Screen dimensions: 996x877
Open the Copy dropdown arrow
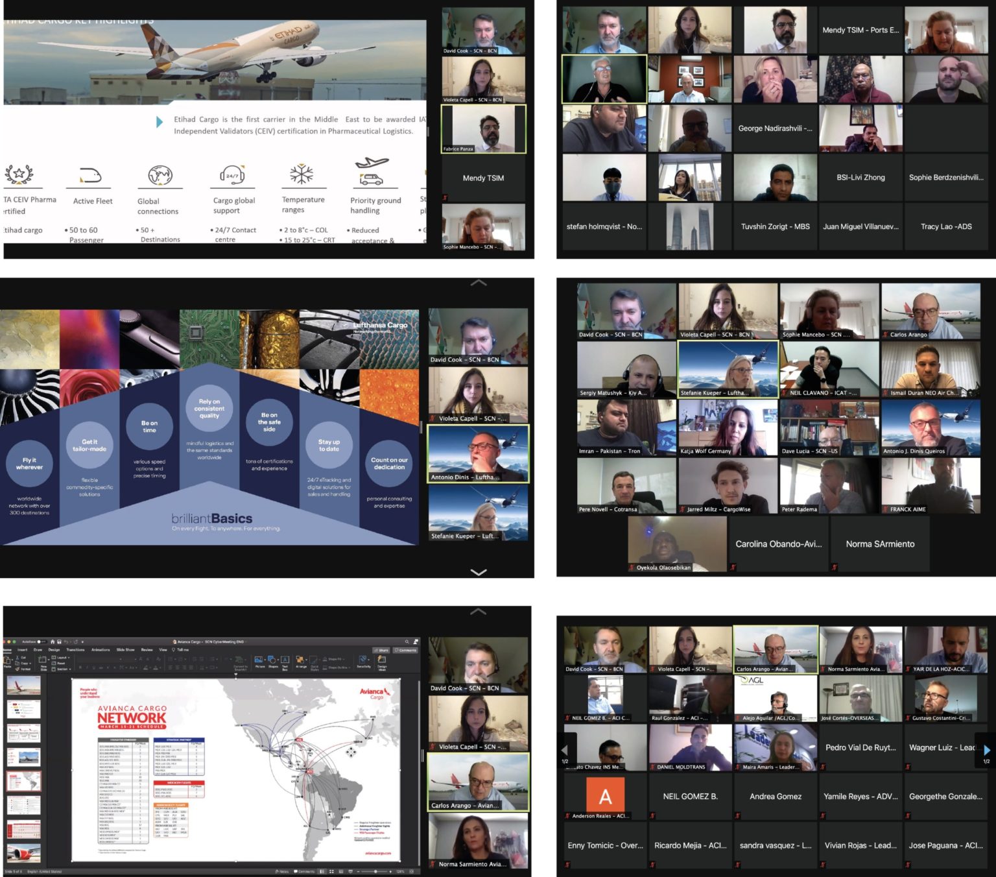[30, 664]
